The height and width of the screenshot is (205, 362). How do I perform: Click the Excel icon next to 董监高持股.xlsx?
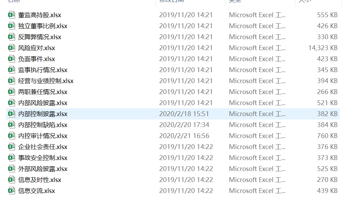click(x=12, y=15)
